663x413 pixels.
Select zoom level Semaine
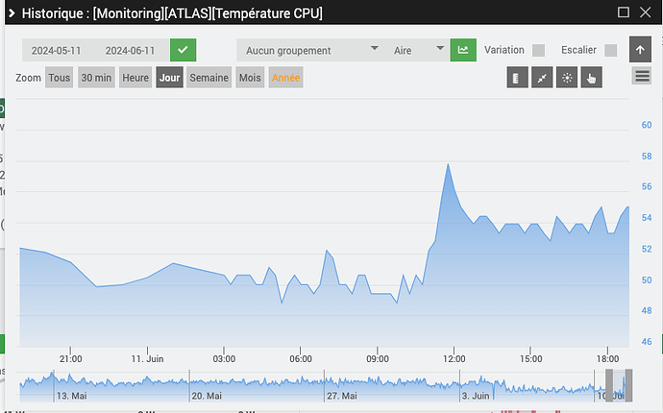[x=209, y=78]
